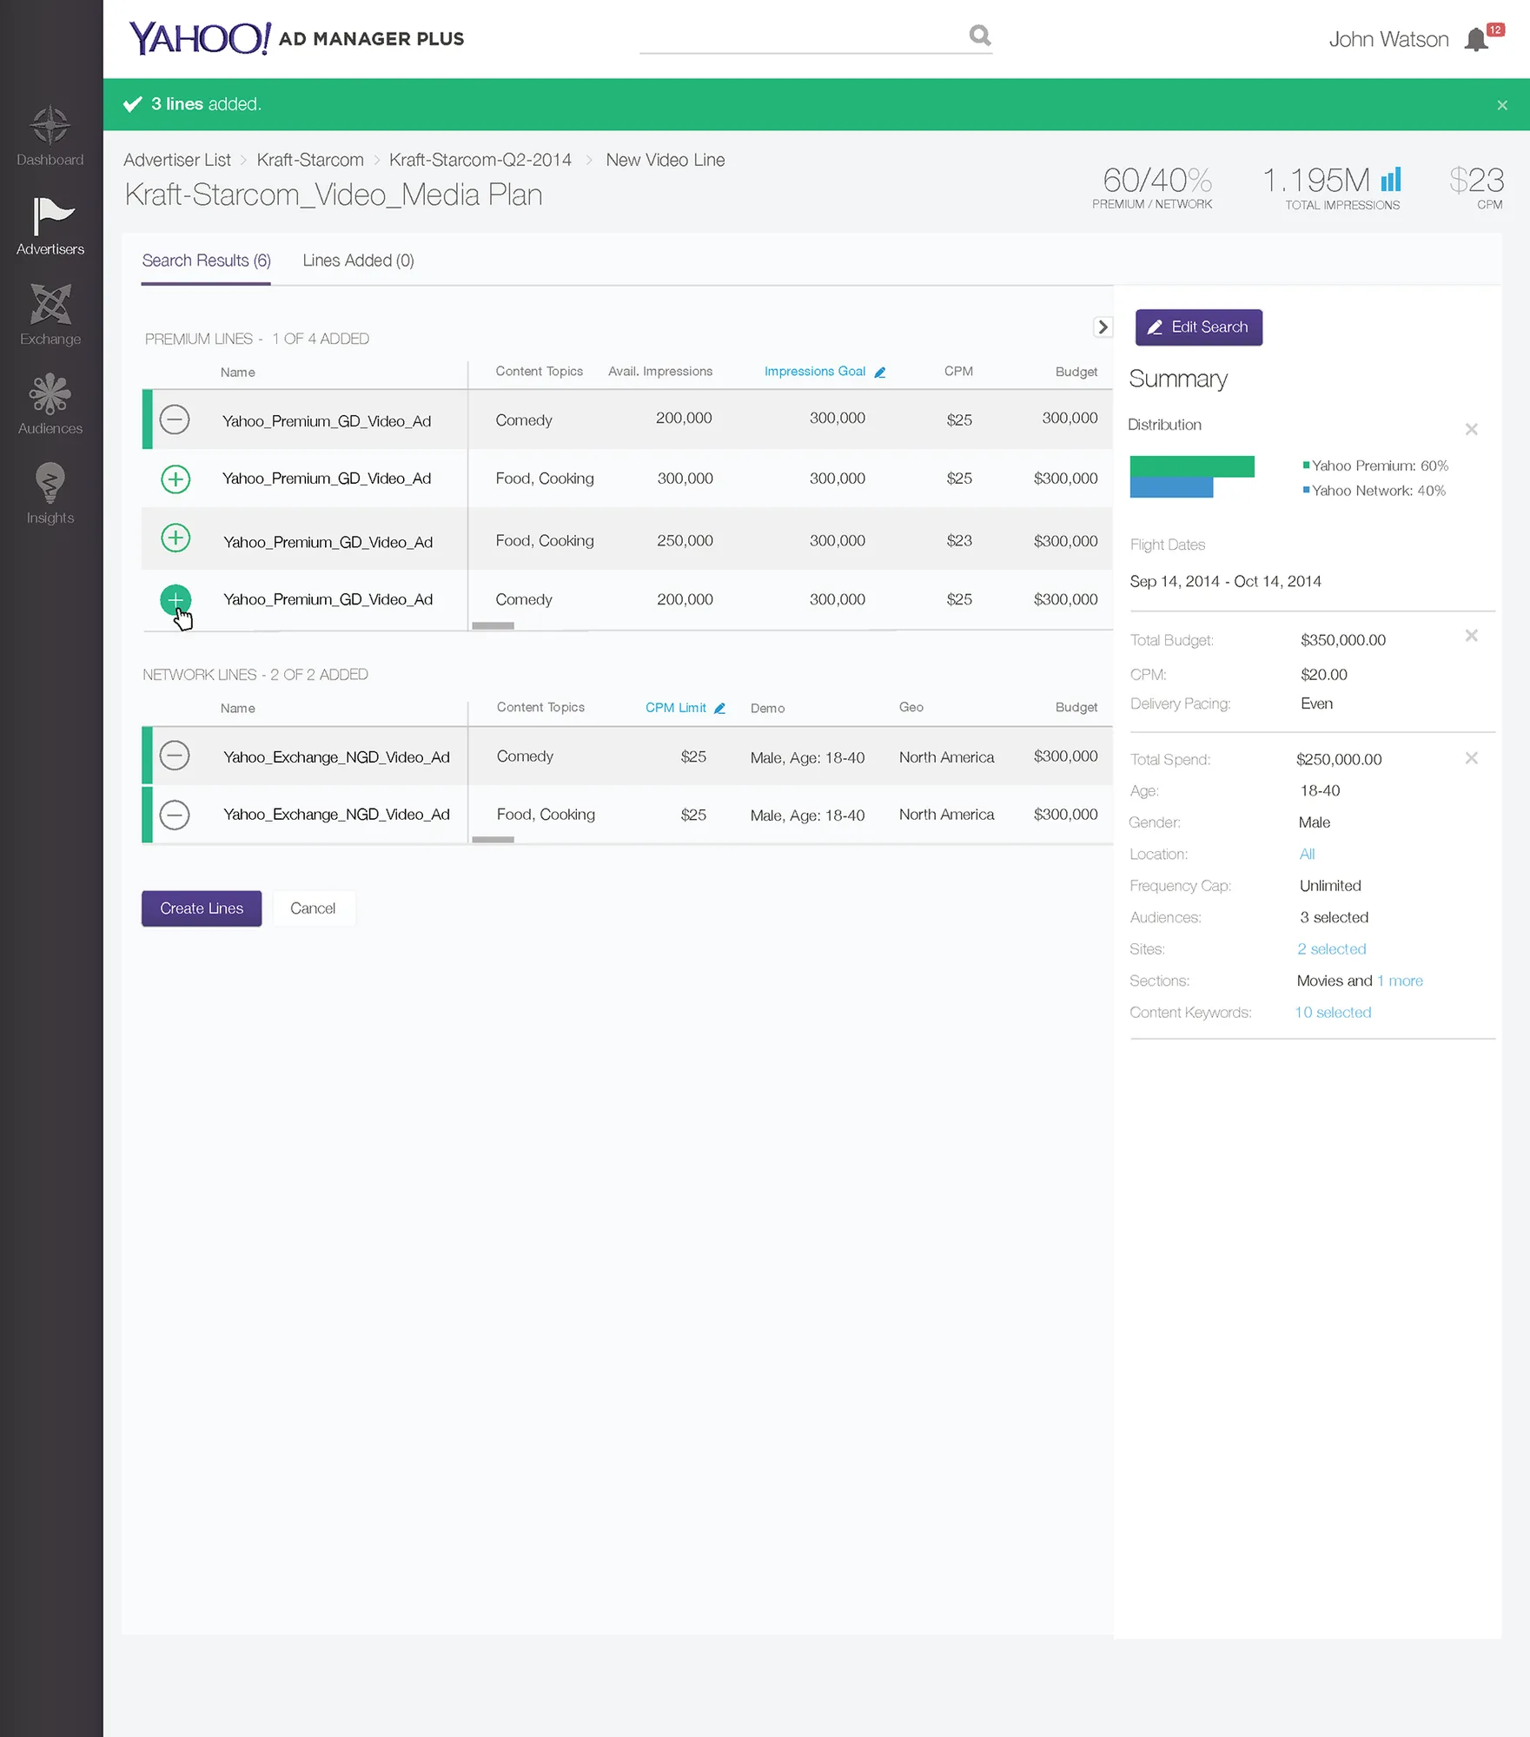Screen dimensions: 1530x1737
Task: Click the 60/40% Premium / Network stat
Action: tap(1152, 187)
